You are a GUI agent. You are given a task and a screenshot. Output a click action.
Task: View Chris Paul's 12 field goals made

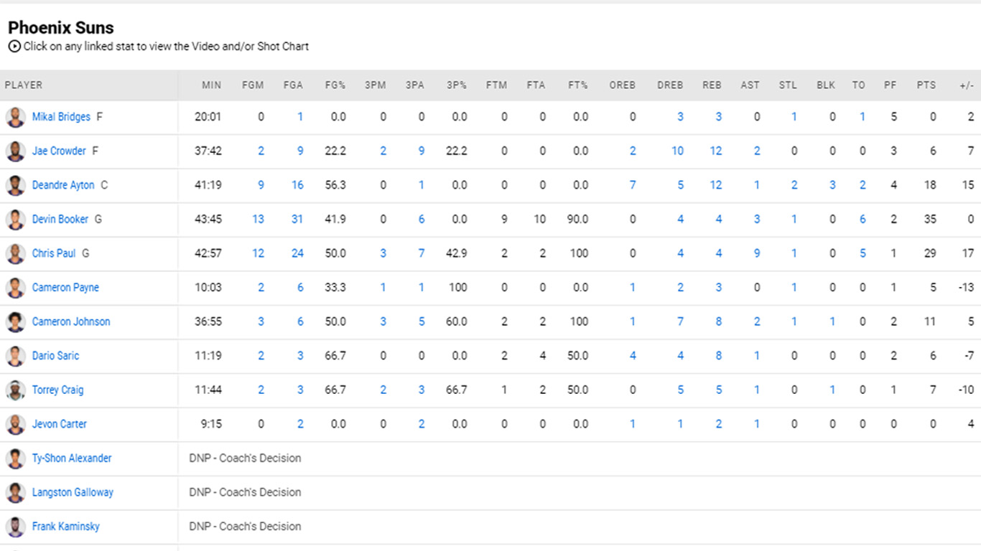click(x=258, y=253)
